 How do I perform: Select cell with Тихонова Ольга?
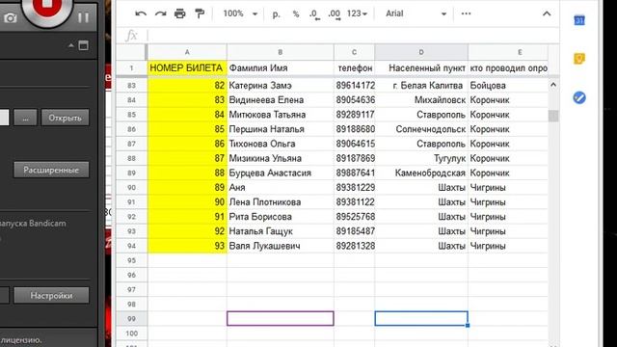pos(281,144)
